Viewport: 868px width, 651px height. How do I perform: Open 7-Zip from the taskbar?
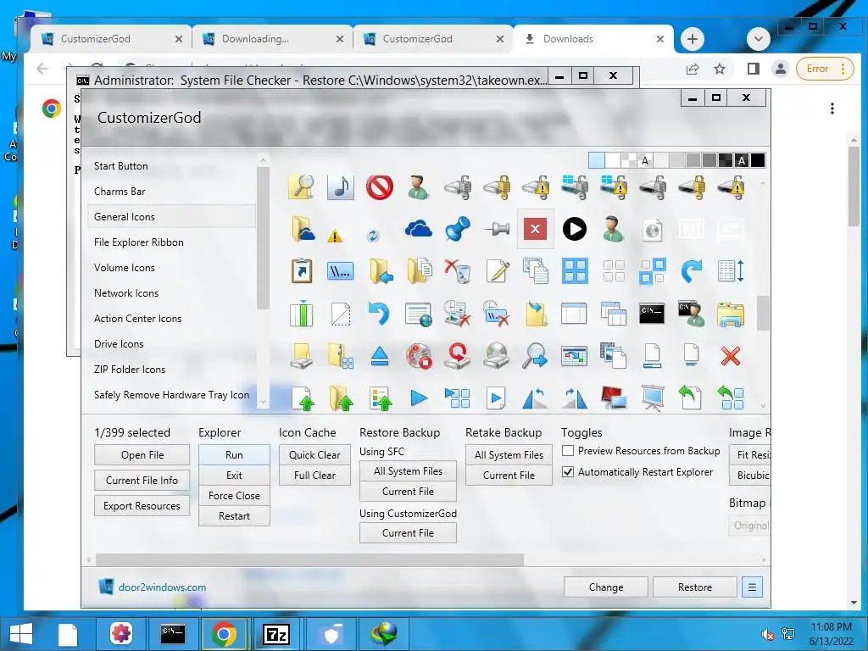point(275,634)
